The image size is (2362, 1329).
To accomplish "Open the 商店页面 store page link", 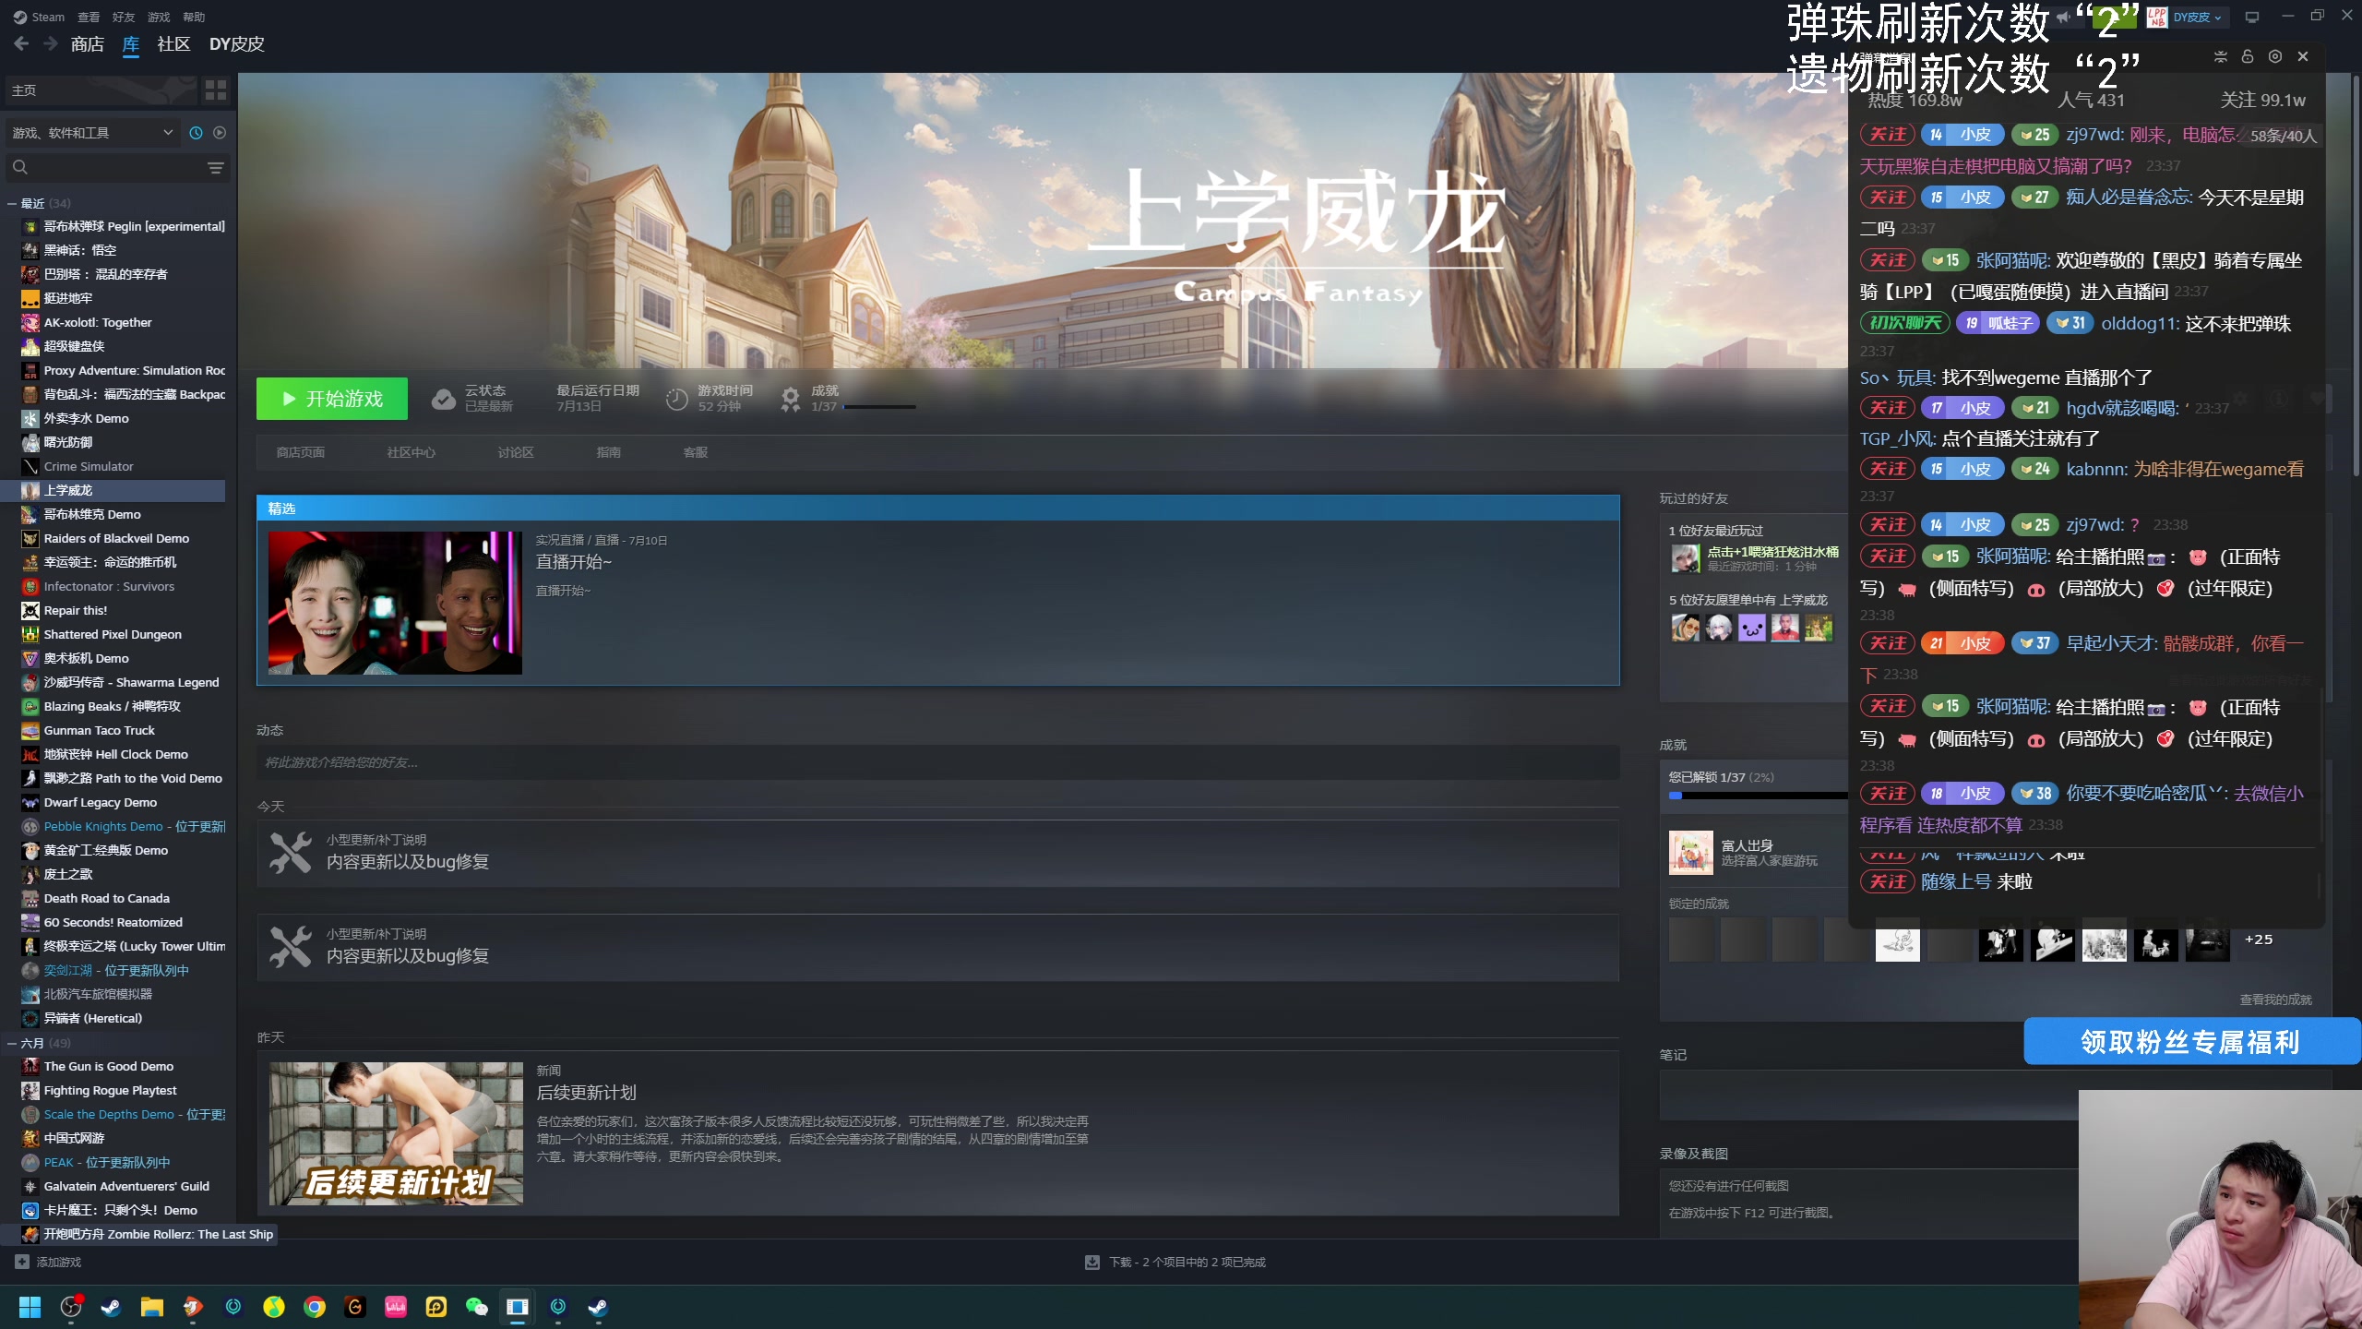I will click(301, 452).
